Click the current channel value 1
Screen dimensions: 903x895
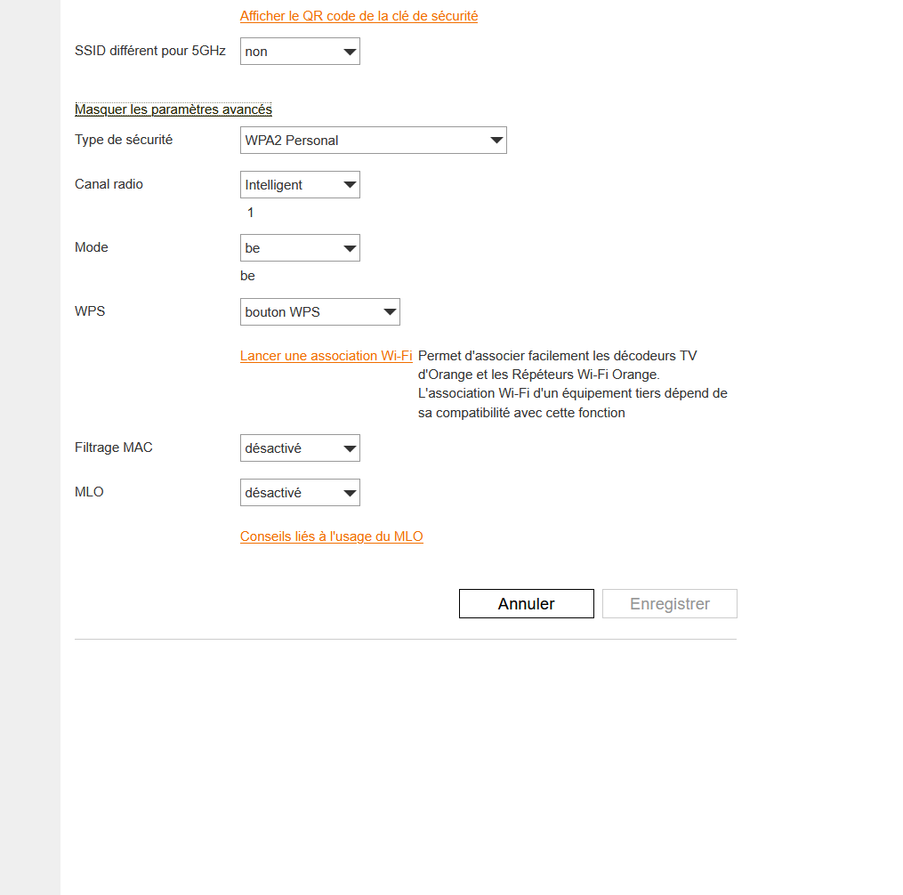(251, 213)
